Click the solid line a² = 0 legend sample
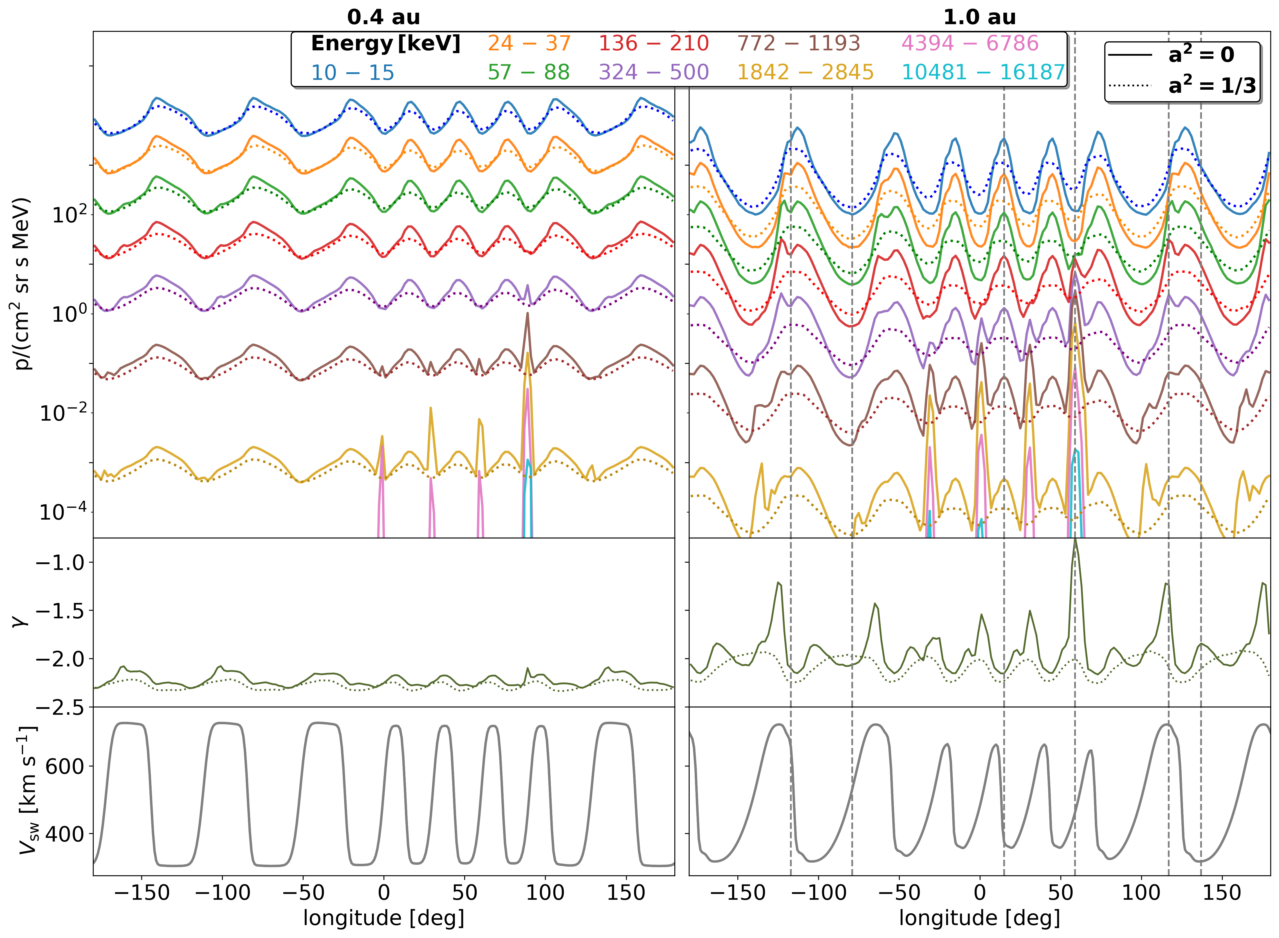This screenshot has height=938, width=1279. (x=1130, y=55)
